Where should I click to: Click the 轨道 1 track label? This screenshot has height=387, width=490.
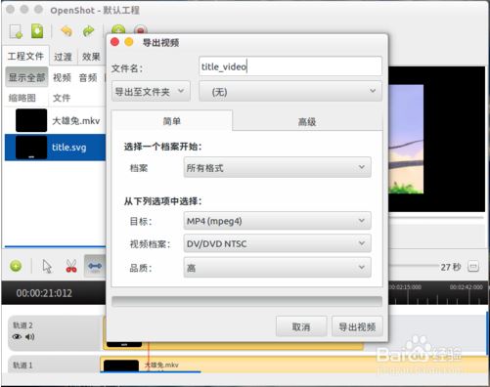pos(22,365)
